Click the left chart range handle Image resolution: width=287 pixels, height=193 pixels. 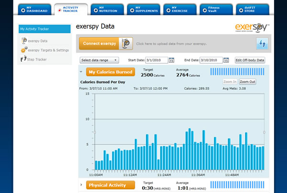pos(95,132)
